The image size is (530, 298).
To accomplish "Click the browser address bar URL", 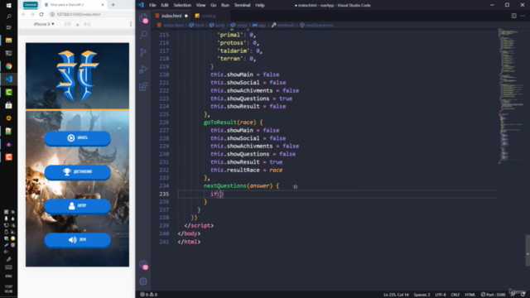I will pos(79,14).
